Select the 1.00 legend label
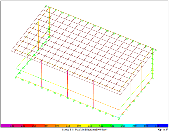The image size is (169, 133). point(101,126)
